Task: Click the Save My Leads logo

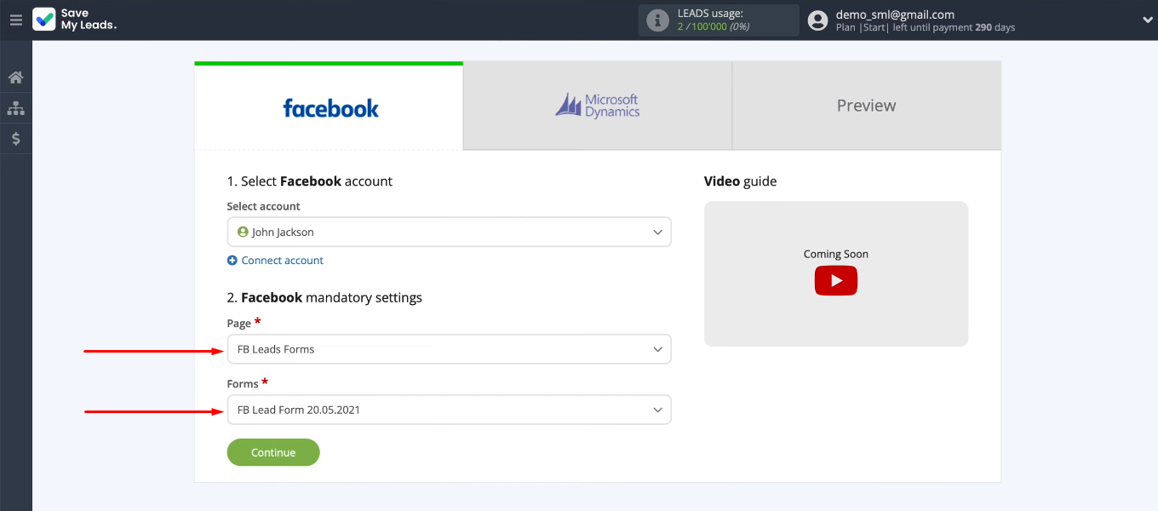Action: point(75,20)
